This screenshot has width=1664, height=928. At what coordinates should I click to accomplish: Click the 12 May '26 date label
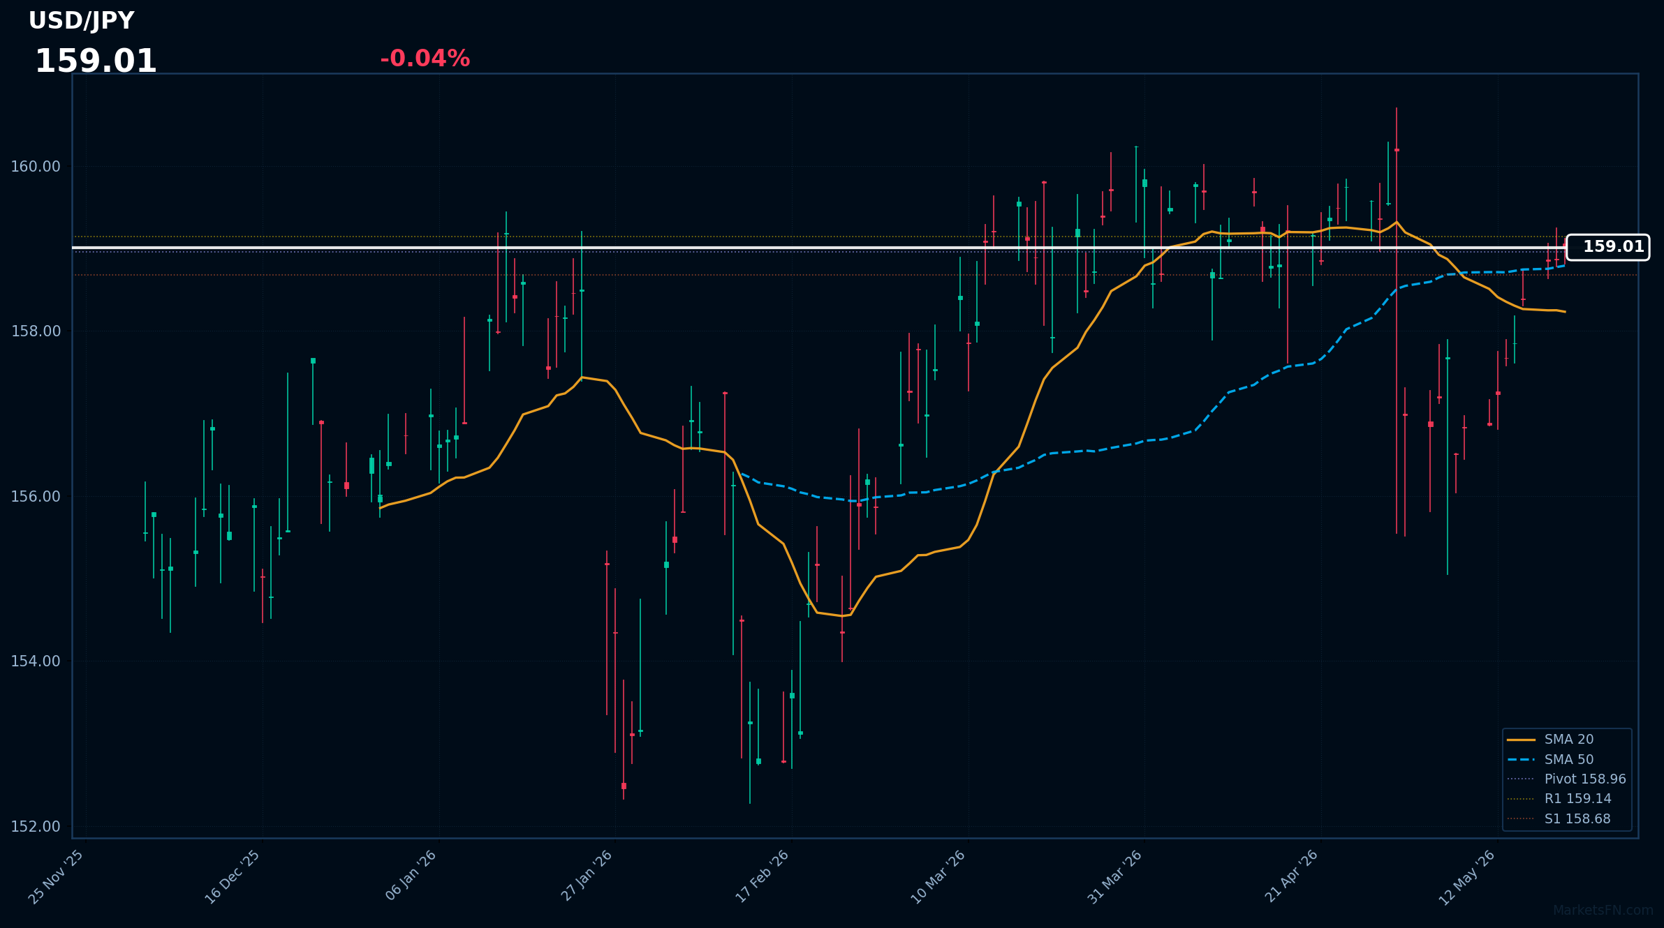(x=1467, y=877)
